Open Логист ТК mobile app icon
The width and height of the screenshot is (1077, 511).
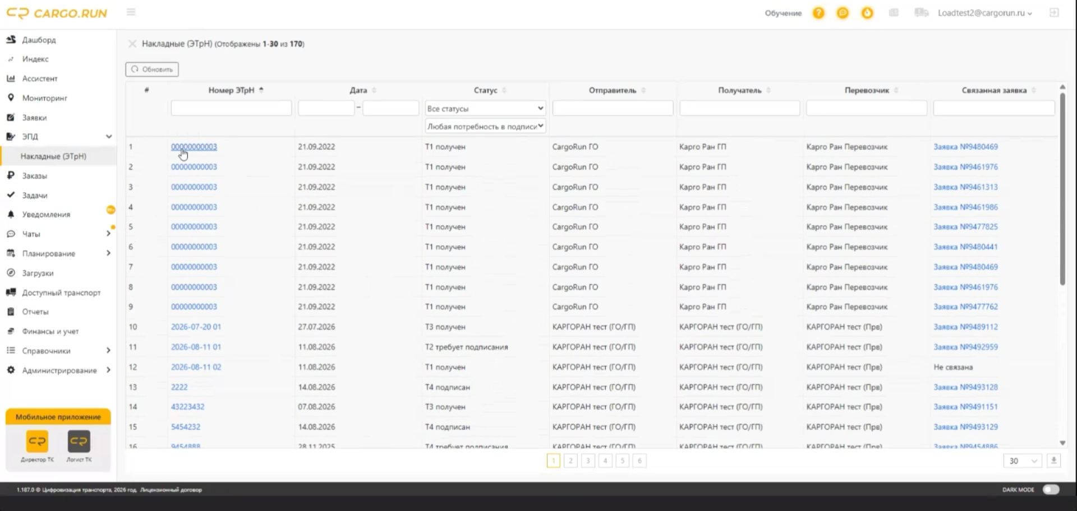(79, 441)
